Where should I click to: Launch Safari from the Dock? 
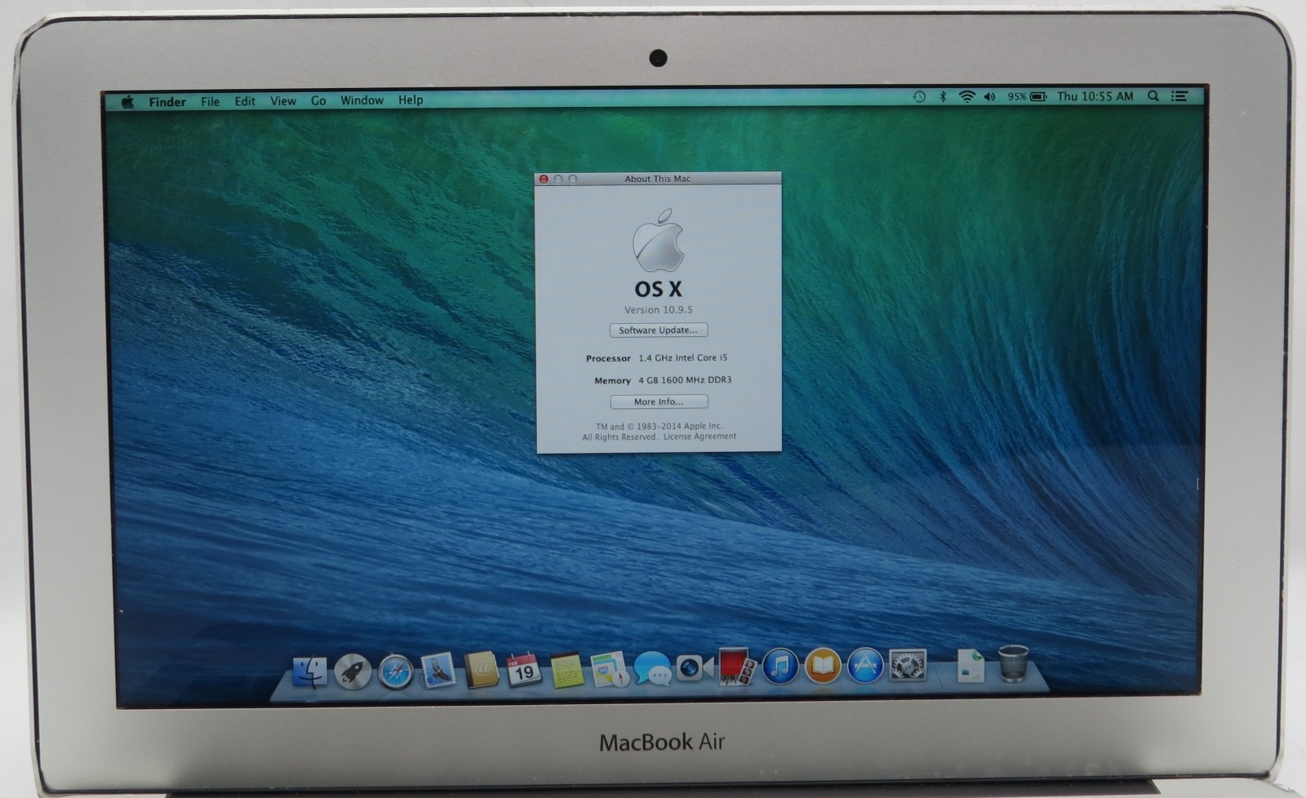click(x=396, y=672)
